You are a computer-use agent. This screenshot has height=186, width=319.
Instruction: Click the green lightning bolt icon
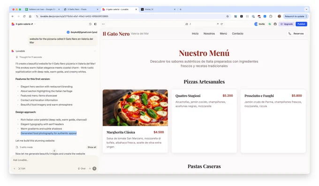pos(270,24)
